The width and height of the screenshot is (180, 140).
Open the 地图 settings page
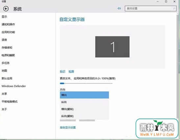click(x=4, y=71)
